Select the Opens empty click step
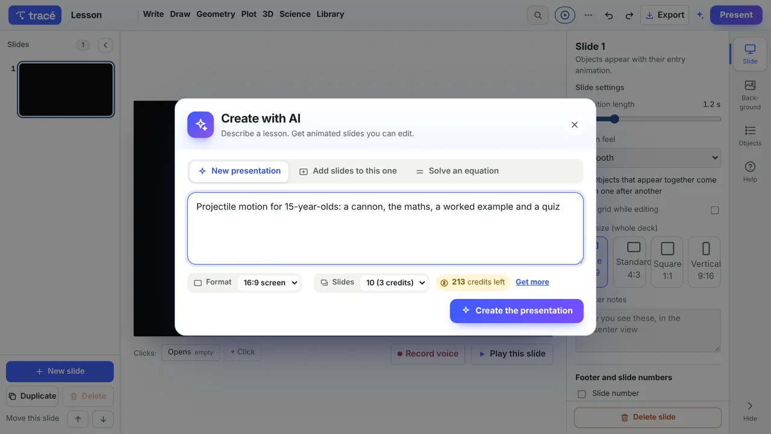 point(190,352)
